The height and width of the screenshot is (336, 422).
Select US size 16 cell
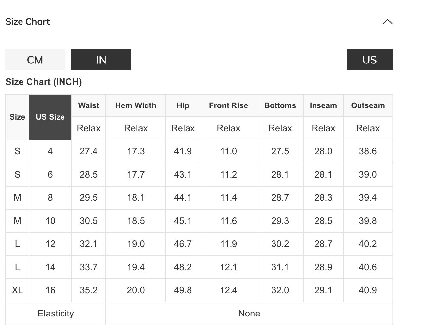(x=50, y=290)
